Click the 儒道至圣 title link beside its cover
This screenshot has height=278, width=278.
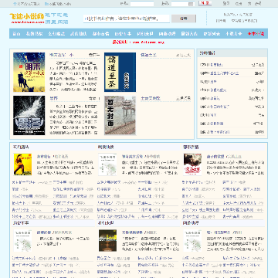click(148, 55)
